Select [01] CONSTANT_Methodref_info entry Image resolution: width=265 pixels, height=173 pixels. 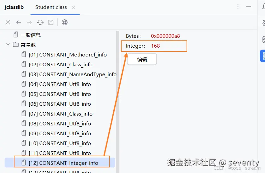click(68, 55)
